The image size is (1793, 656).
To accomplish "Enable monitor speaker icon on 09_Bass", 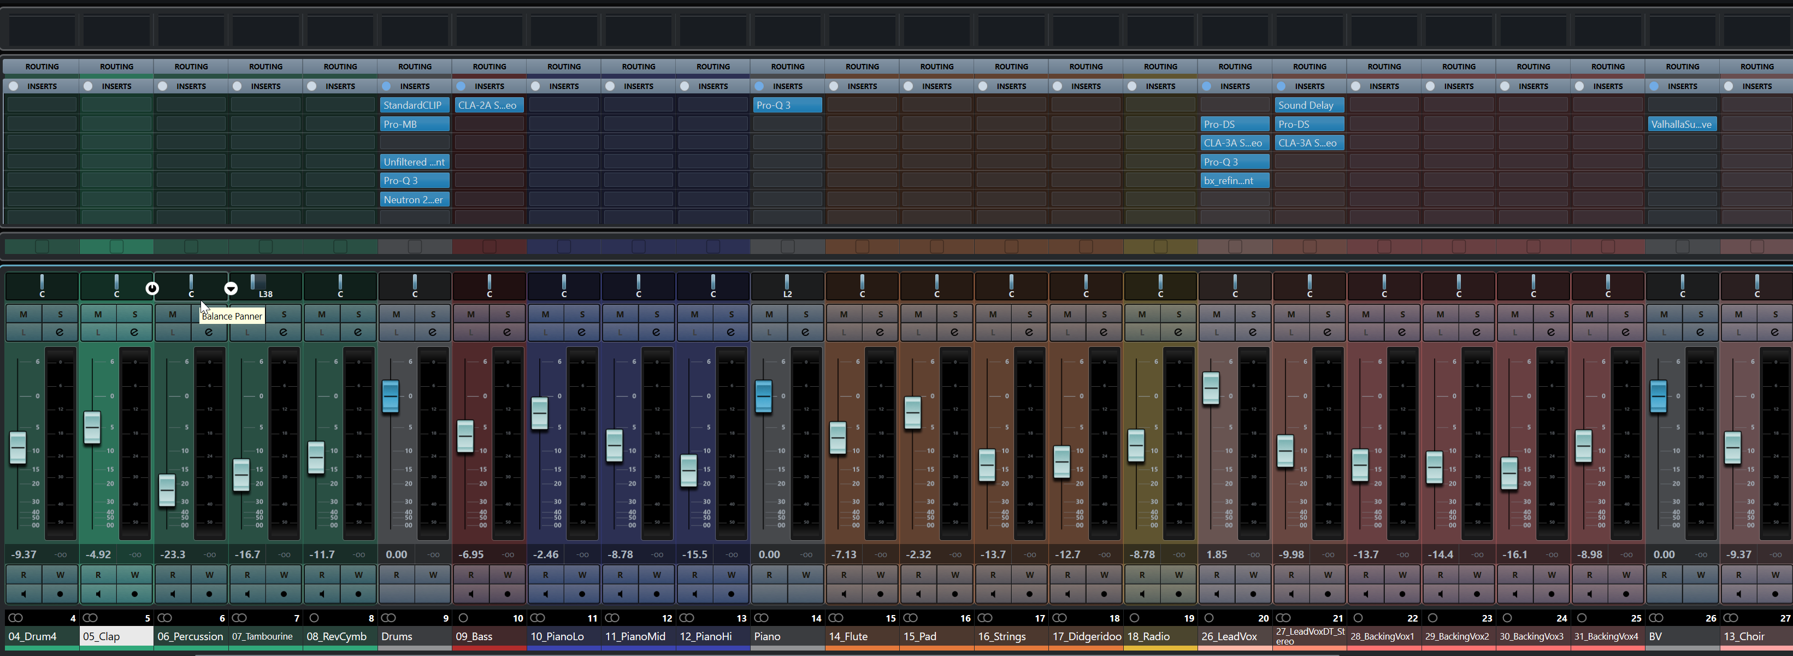I will point(471,594).
